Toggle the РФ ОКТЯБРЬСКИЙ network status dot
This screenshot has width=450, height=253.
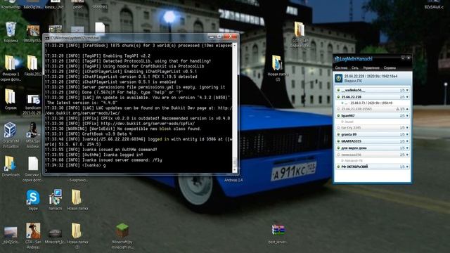338,167
